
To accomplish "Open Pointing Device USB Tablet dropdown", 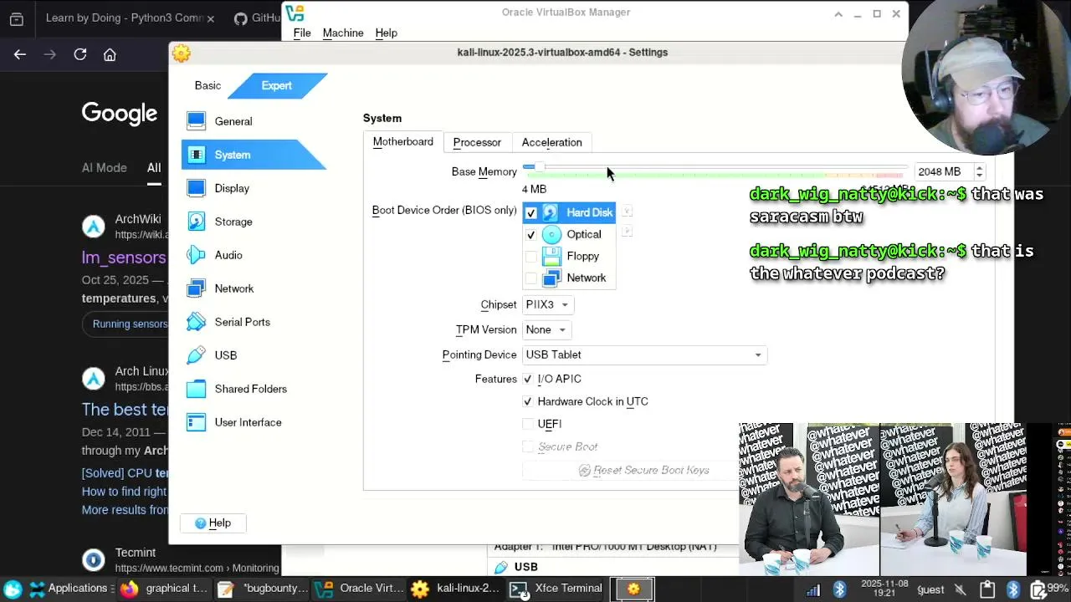I will [643, 355].
